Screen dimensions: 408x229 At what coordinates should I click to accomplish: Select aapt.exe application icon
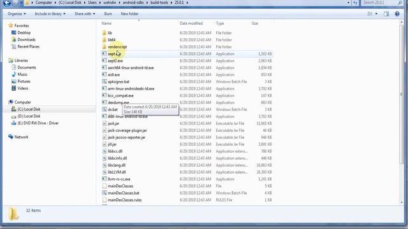click(105, 53)
